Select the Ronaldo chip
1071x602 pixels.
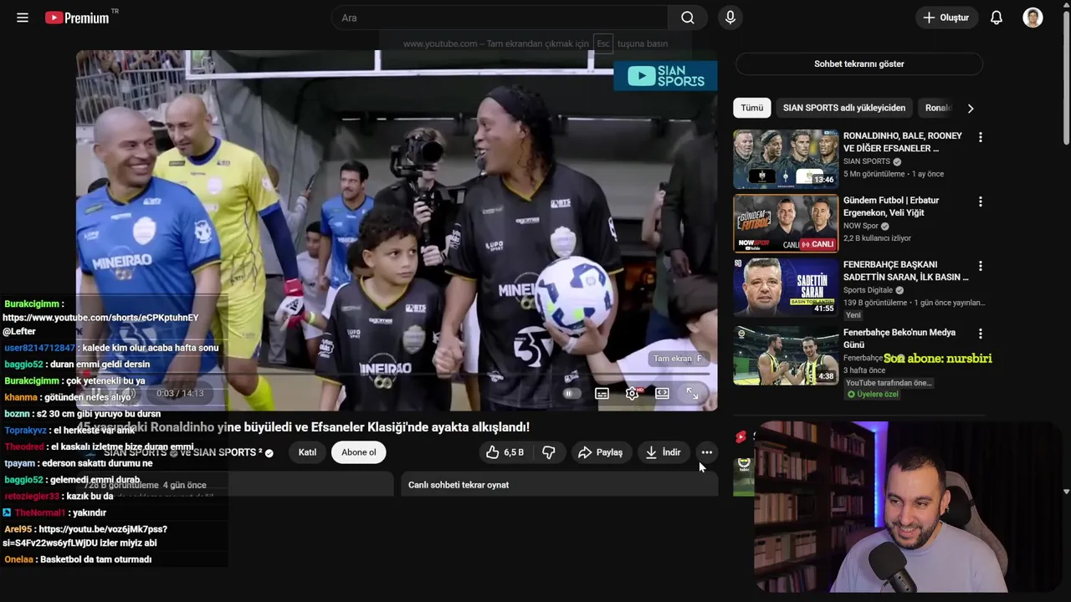point(938,108)
